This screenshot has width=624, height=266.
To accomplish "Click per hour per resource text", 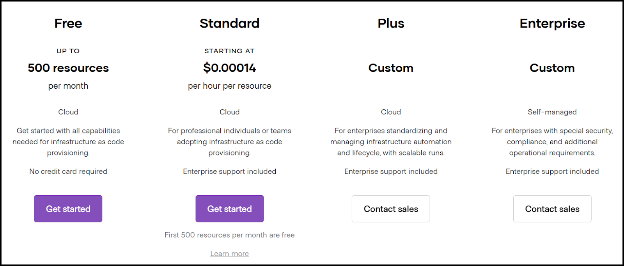I will click(229, 86).
